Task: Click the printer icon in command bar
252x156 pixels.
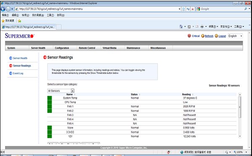Action: click(202, 26)
